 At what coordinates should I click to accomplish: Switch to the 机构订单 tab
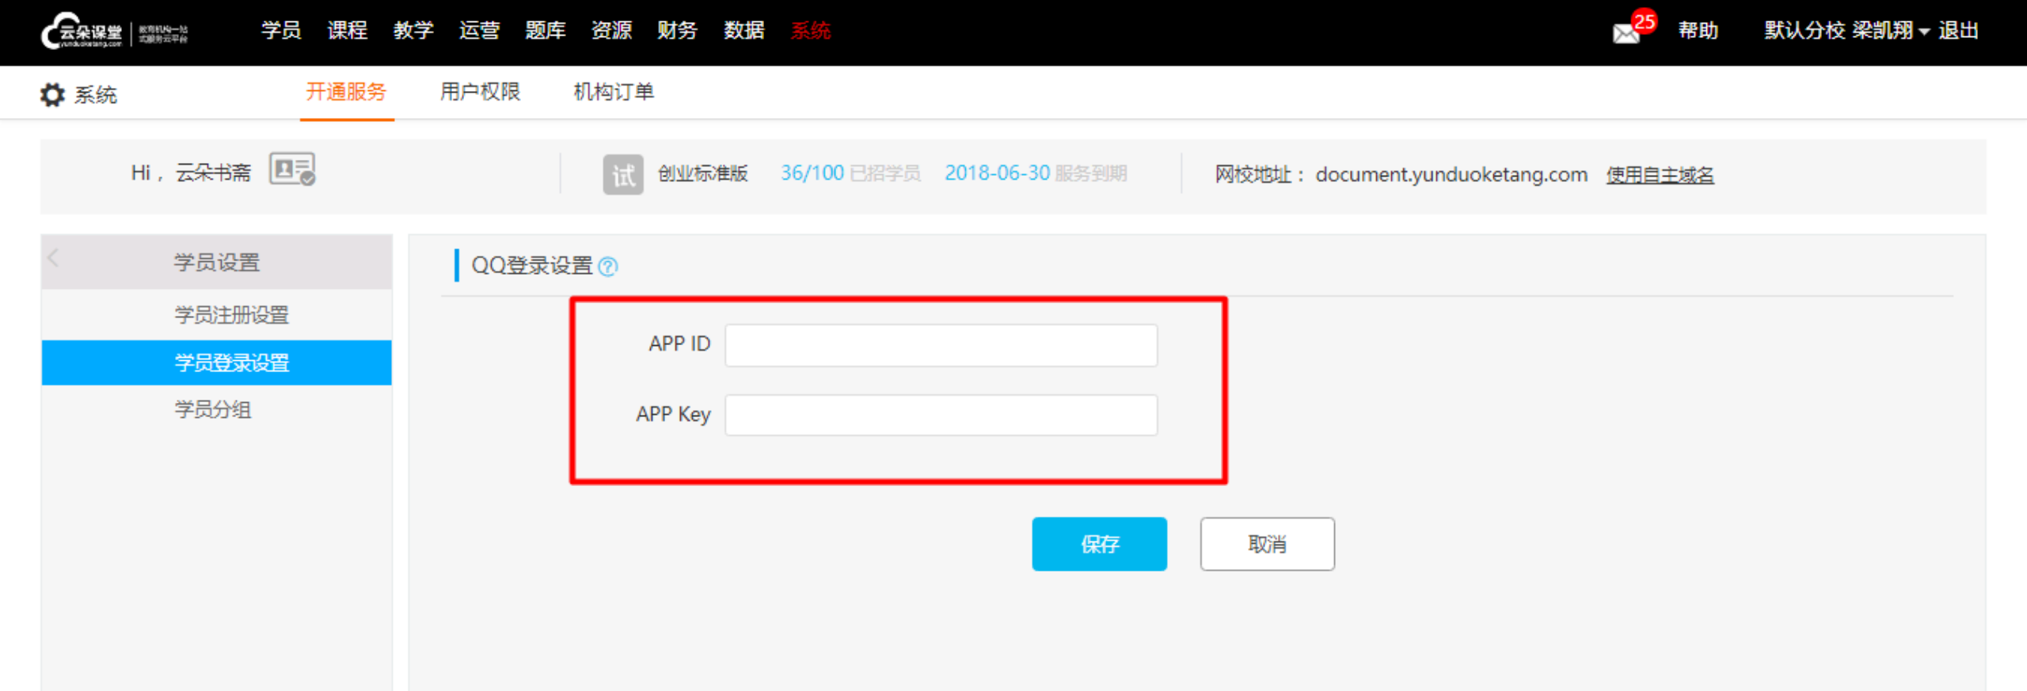614,92
